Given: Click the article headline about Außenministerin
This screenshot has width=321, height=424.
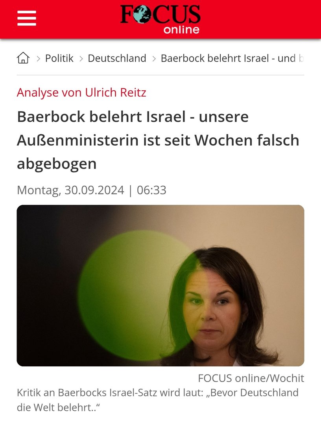Looking at the screenshot, I should [158, 140].
